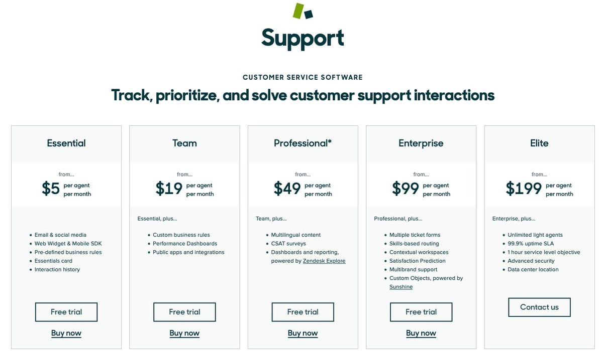The image size is (603, 351).
Task: Start a Free trial for the Team plan
Action: tap(184, 312)
